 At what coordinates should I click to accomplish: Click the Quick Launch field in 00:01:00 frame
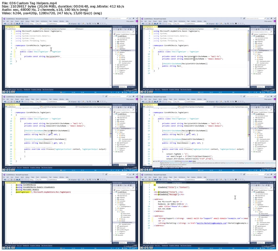(x=118, y=18)
